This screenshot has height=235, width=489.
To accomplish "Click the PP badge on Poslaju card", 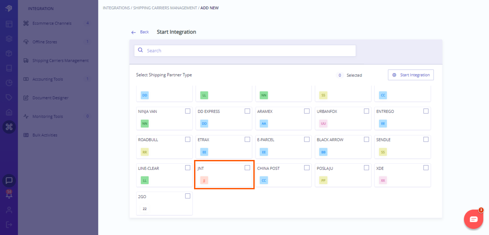I will [x=323, y=180].
